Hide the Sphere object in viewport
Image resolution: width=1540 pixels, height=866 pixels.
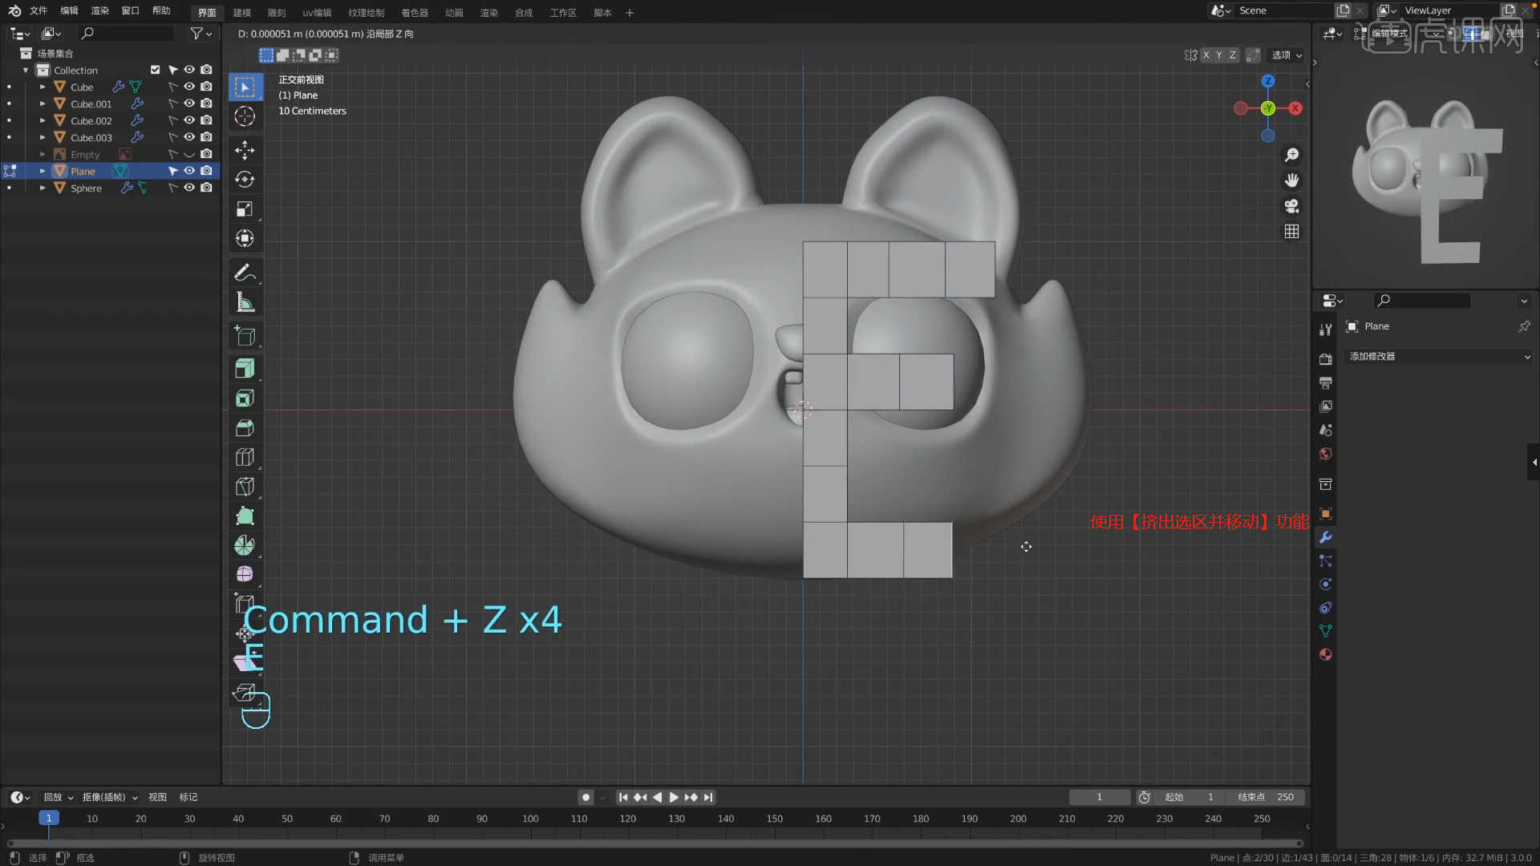[189, 188]
